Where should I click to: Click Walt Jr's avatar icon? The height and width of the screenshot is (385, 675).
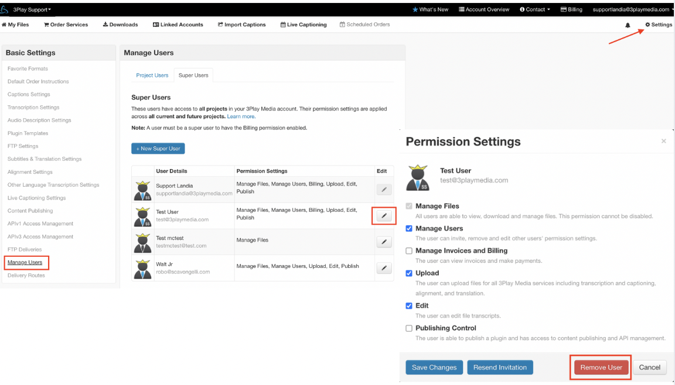coord(142,269)
